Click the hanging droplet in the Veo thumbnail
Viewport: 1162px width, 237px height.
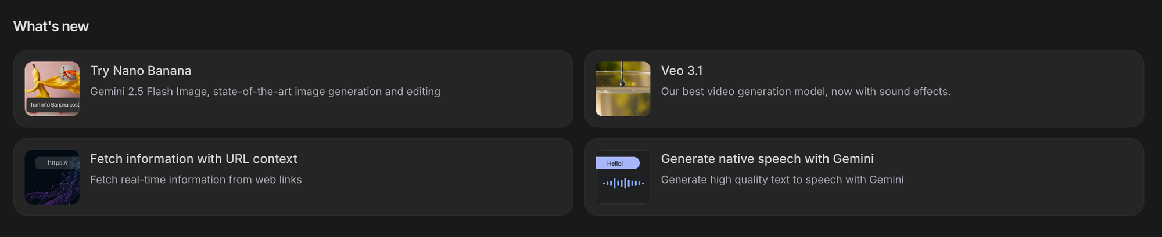tap(622, 83)
